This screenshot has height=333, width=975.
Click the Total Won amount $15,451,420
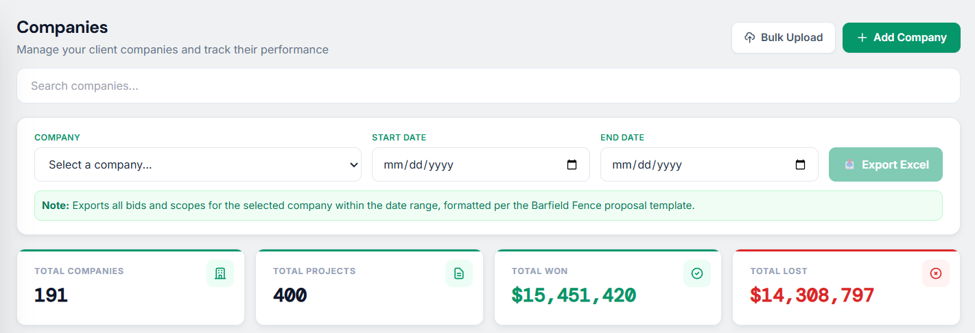[574, 295]
